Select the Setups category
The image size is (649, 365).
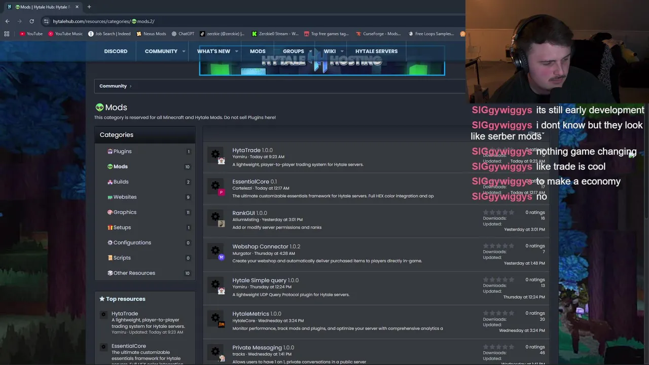point(122,227)
